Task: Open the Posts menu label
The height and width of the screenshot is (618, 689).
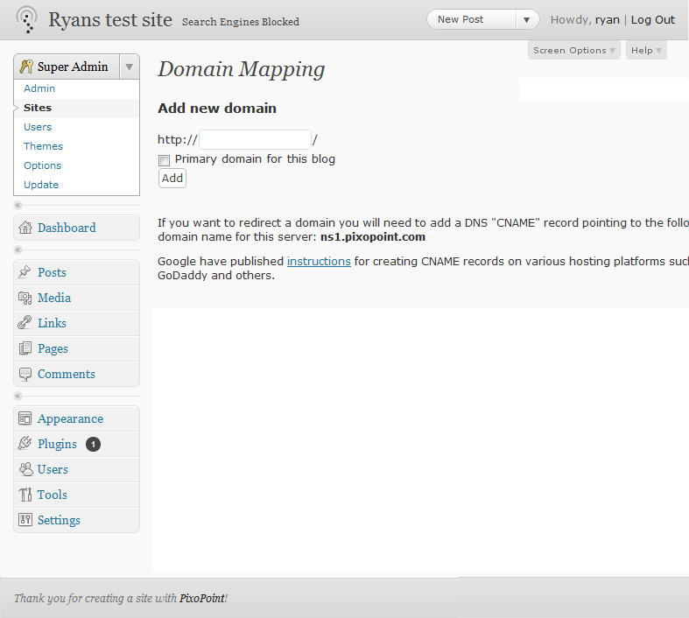Action: 52,272
